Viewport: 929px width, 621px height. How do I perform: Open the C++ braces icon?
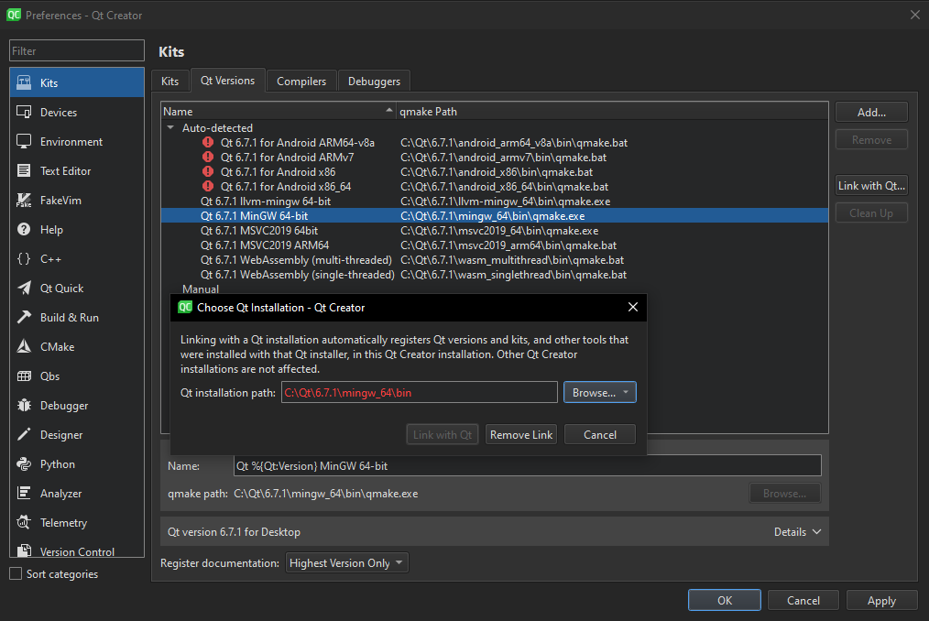(24, 258)
